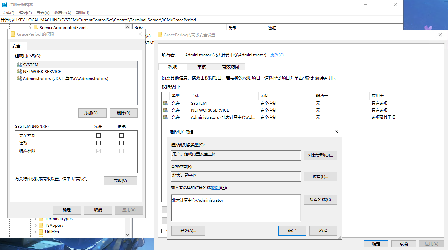Click the 更改(C) owner link
The image size is (448, 250).
[x=277, y=55]
